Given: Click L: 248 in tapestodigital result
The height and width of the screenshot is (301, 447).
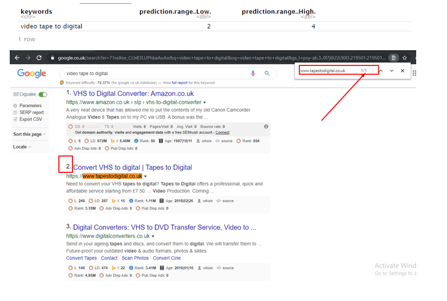Looking at the screenshot, I should [x=77, y=201].
